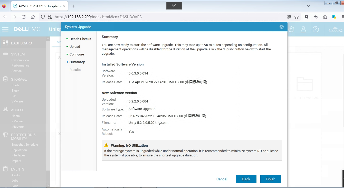
Task: Click the browser forward arrow
Action: [x=14, y=17]
